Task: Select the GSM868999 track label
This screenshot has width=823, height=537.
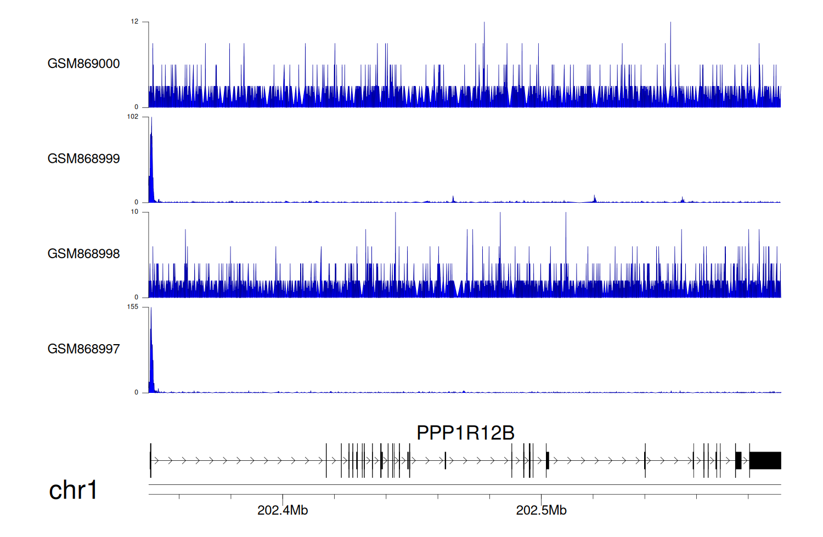Action: (x=83, y=159)
